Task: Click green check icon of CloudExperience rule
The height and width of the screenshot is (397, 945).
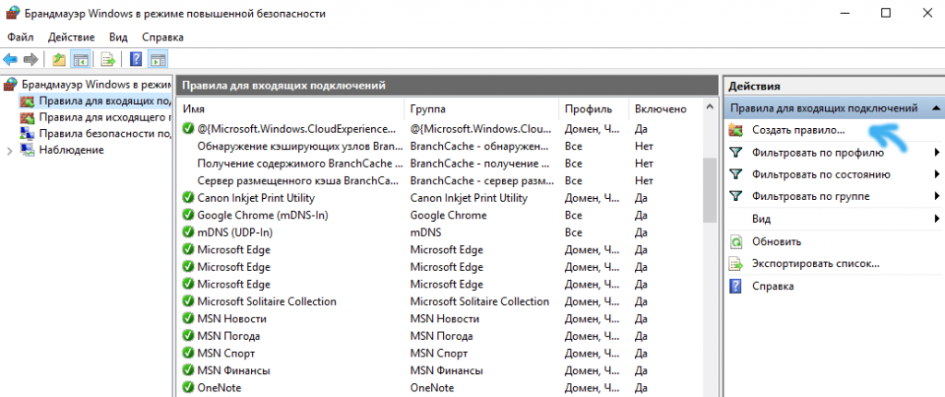Action: (x=188, y=128)
